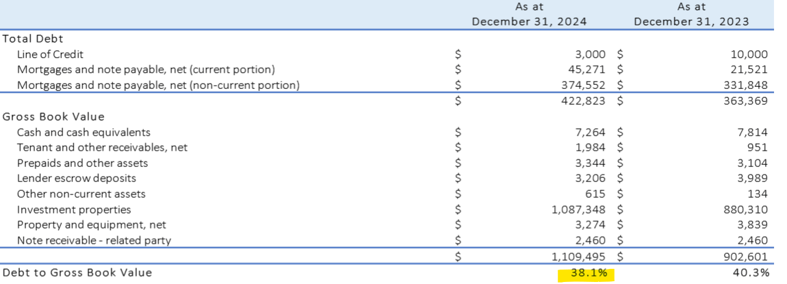Select the 'Cash and cash equivalents' label
This screenshot has height=284, width=787.
(x=83, y=132)
